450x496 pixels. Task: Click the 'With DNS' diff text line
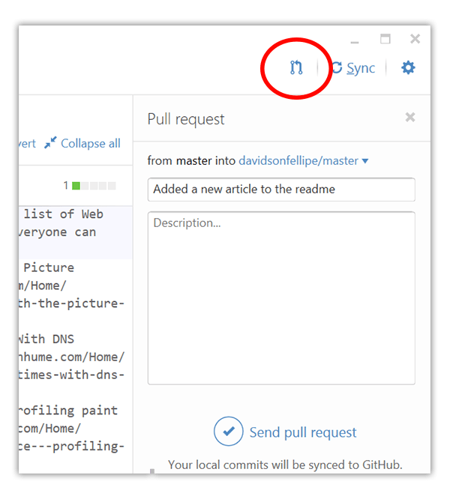click(x=46, y=339)
